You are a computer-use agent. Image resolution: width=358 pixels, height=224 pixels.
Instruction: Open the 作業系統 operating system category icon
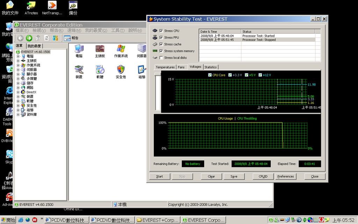click(121, 51)
